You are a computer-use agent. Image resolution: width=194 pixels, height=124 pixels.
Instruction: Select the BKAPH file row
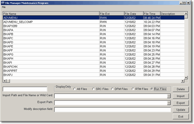click(94, 59)
